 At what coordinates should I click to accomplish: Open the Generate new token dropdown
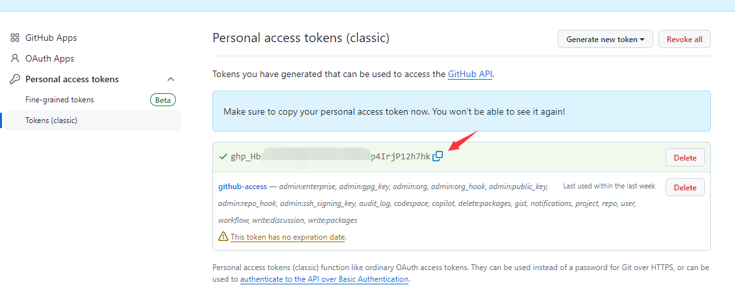pyautogui.click(x=604, y=40)
